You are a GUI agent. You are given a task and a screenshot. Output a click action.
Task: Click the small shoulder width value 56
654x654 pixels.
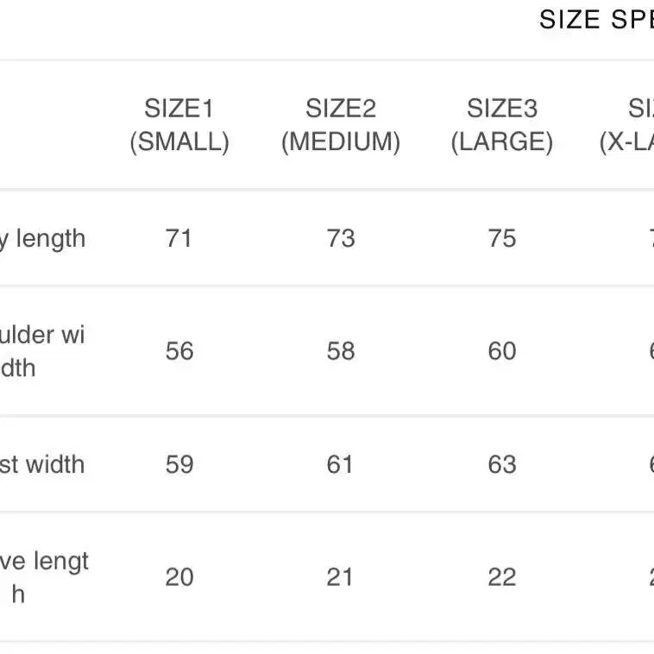pos(179,351)
